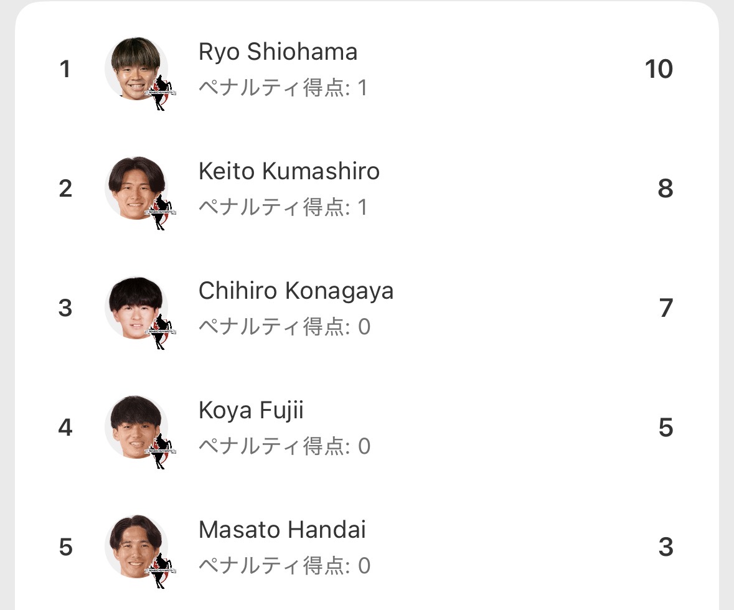Open Chihiro Konagaya player name

click(296, 291)
